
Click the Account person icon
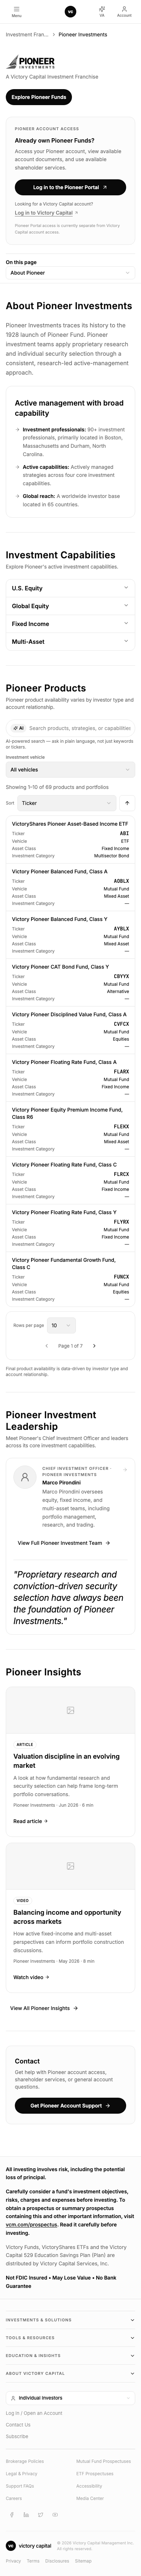124,9
